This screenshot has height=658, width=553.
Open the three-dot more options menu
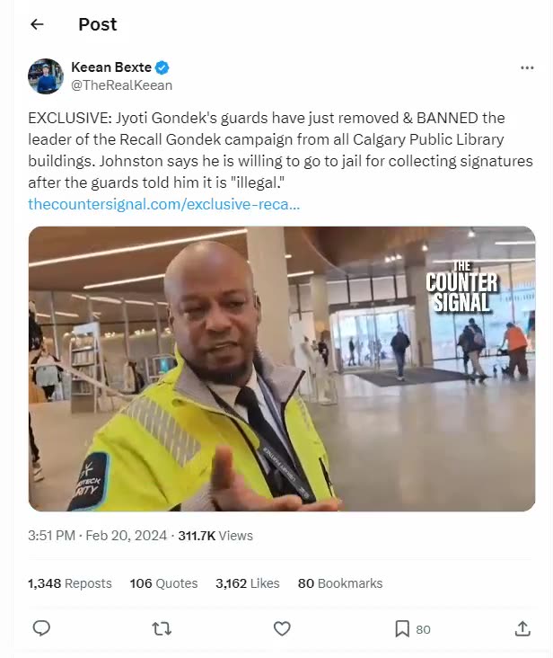[527, 67]
